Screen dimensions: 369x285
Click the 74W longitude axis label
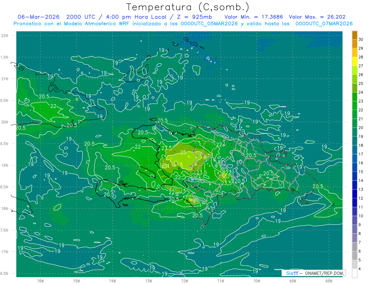(x=113, y=281)
